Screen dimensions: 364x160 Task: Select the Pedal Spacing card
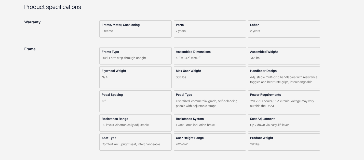[135, 101]
